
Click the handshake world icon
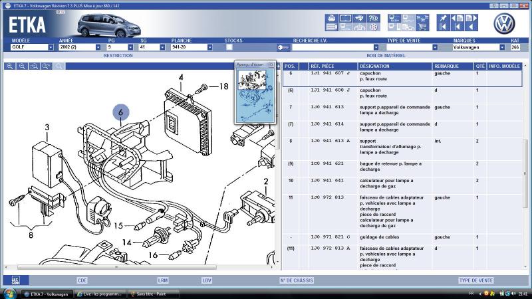(359, 19)
